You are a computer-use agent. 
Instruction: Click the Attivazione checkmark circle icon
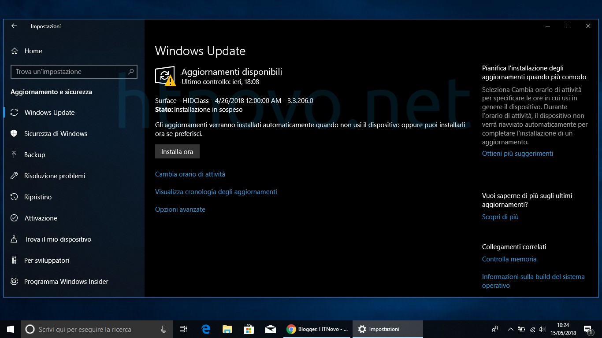14,218
